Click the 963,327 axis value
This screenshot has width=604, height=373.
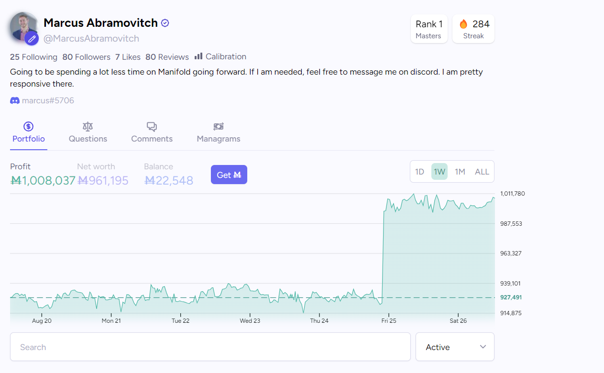coord(511,253)
